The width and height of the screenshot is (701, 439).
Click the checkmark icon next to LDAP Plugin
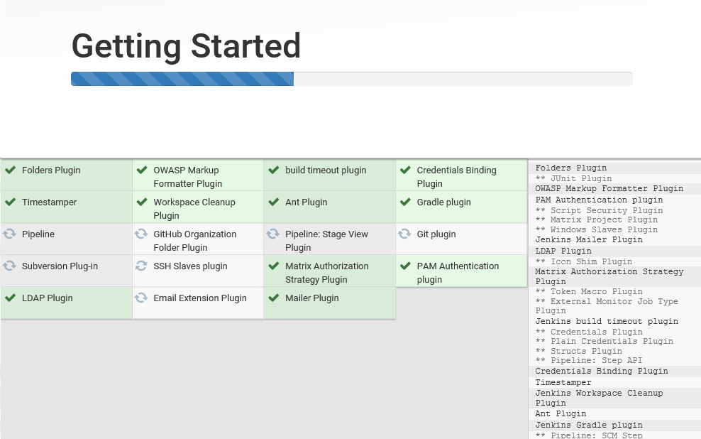(x=10, y=298)
